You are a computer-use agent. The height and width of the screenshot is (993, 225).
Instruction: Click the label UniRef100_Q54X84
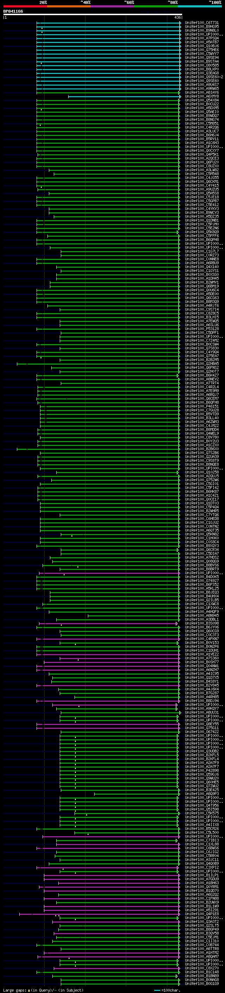[201, 100]
